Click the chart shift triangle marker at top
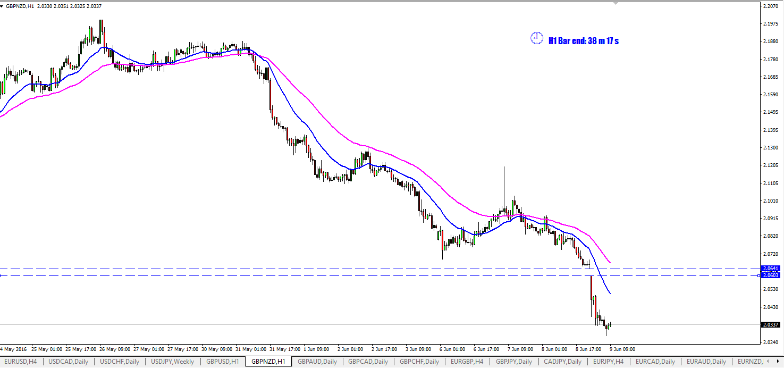This screenshot has height=368, width=784. tap(616, 3)
